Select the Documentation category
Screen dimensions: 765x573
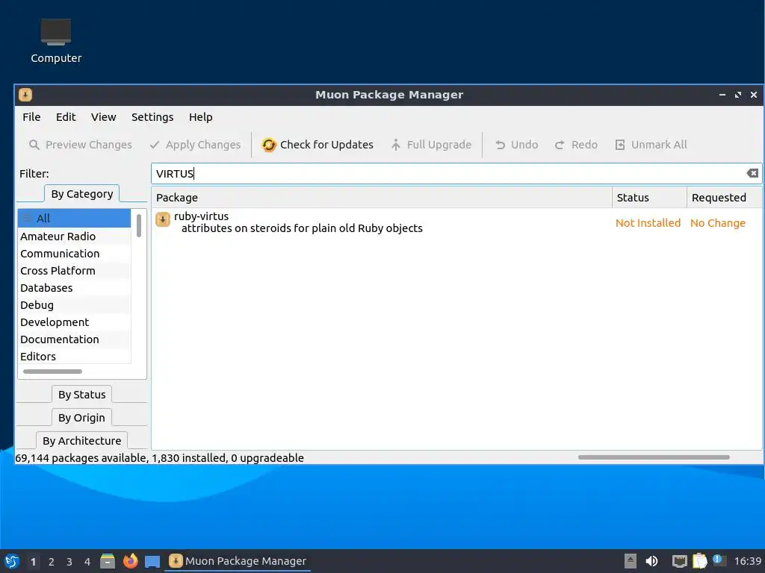74,339
